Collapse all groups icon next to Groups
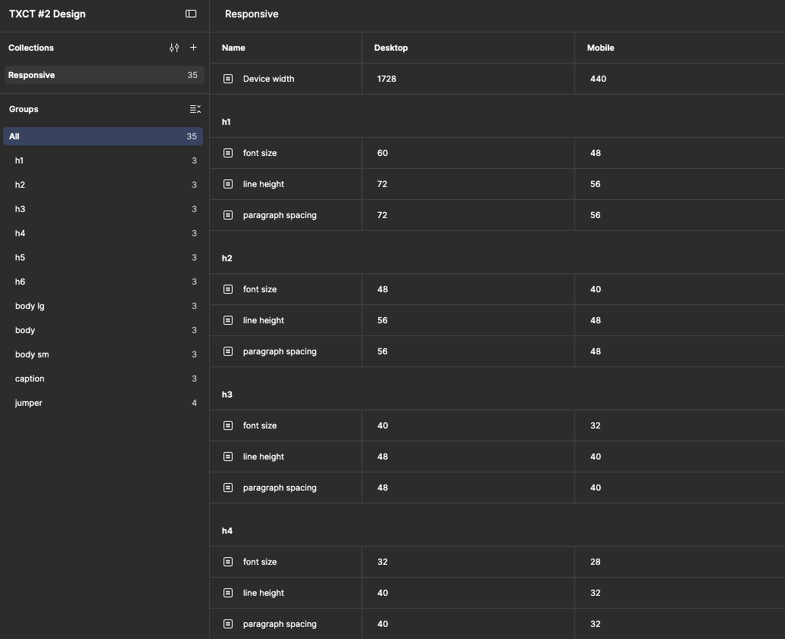This screenshot has height=639, width=785. 195,109
